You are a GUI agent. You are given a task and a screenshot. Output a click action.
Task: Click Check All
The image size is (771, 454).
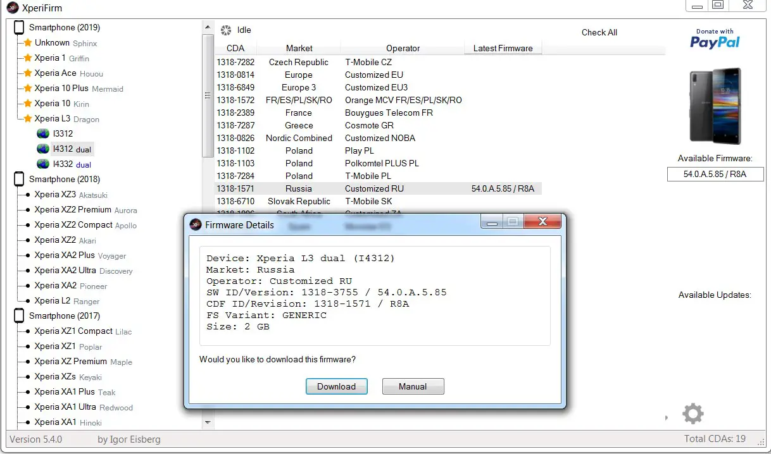pos(599,32)
